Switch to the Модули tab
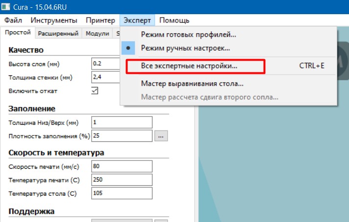 click(x=97, y=33)
